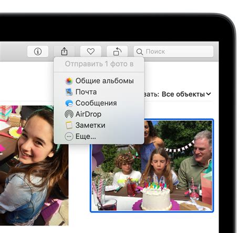
Task: Open the photo Info panel button
Action: 38,52
